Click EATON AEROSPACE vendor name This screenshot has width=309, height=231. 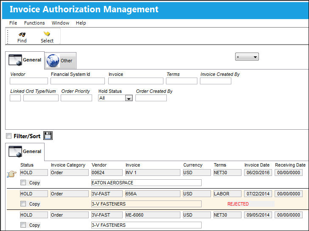[x=146, y=183]
